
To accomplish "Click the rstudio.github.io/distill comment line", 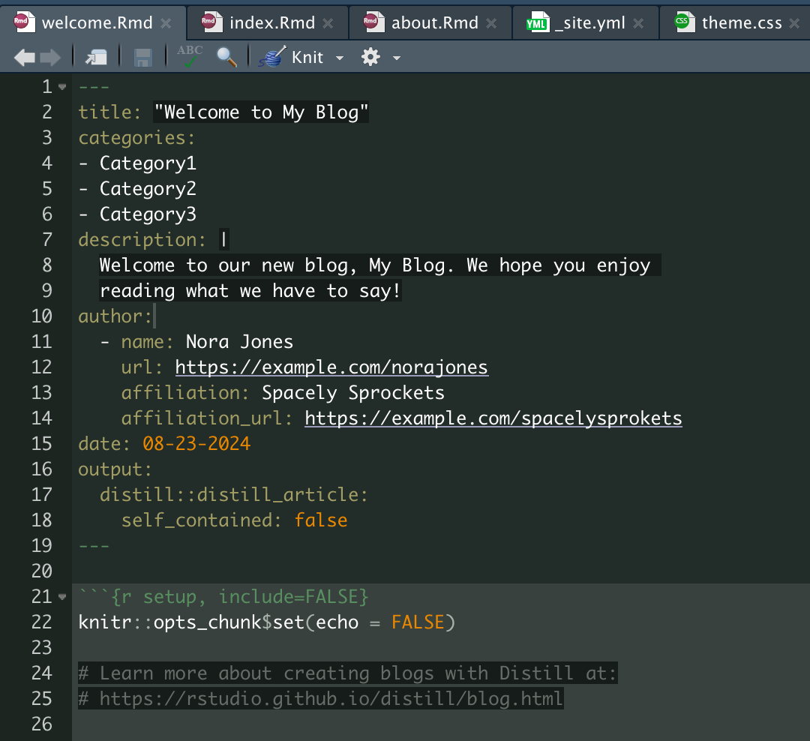I will click(x=321, y=699).
